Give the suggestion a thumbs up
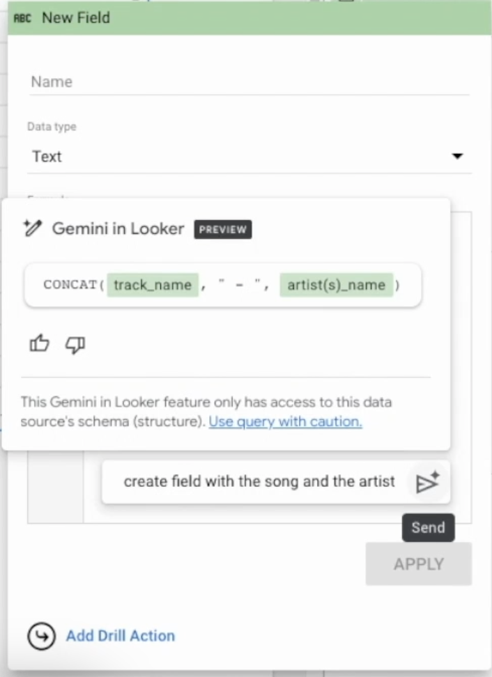The height and width of the screenshot is (677, 492). coord(39,343)
